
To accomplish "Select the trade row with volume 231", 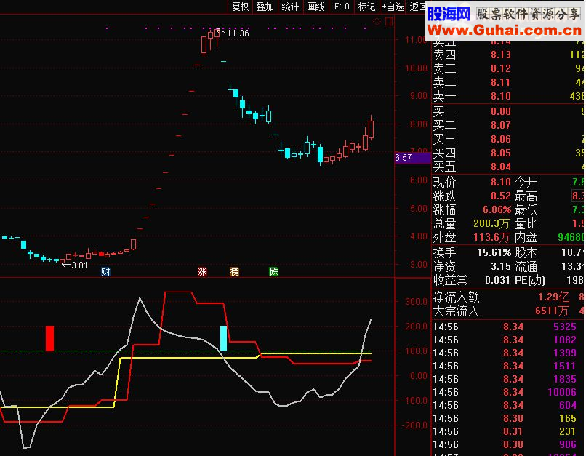I will [508, 431].
